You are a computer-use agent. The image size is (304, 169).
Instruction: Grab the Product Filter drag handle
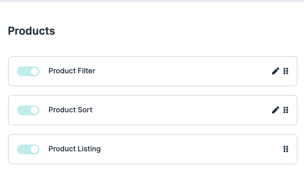coord(286,71)
